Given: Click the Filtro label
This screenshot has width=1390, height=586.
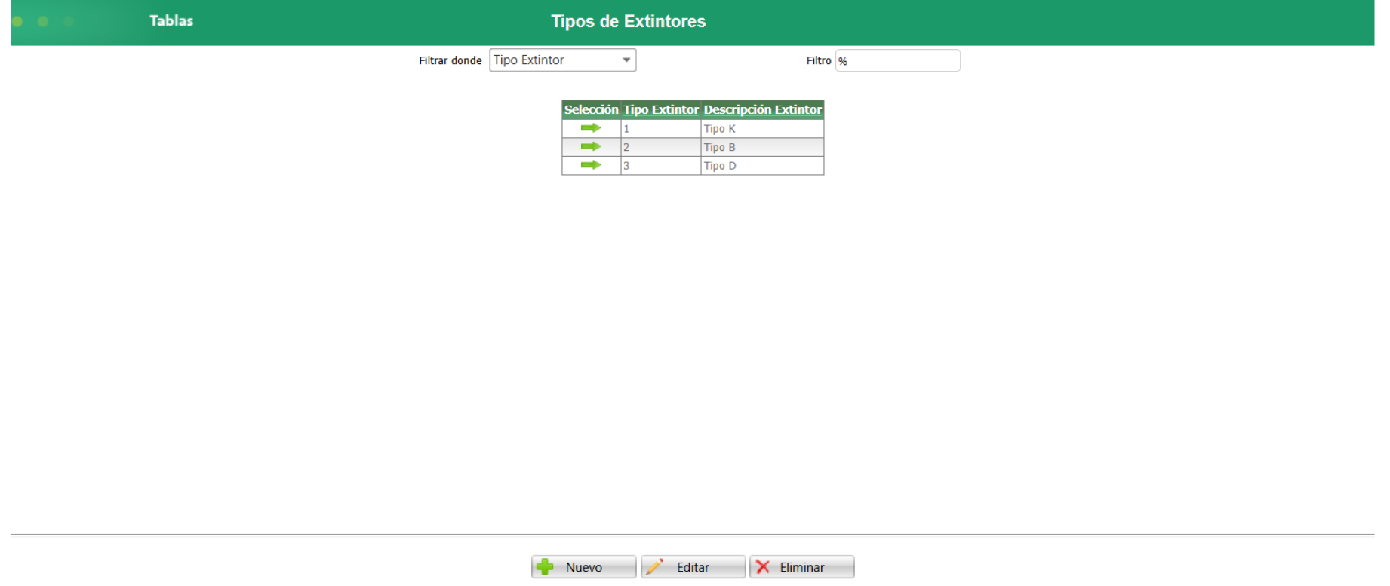Looking at the screenshot, I should (x=819, y=60).
